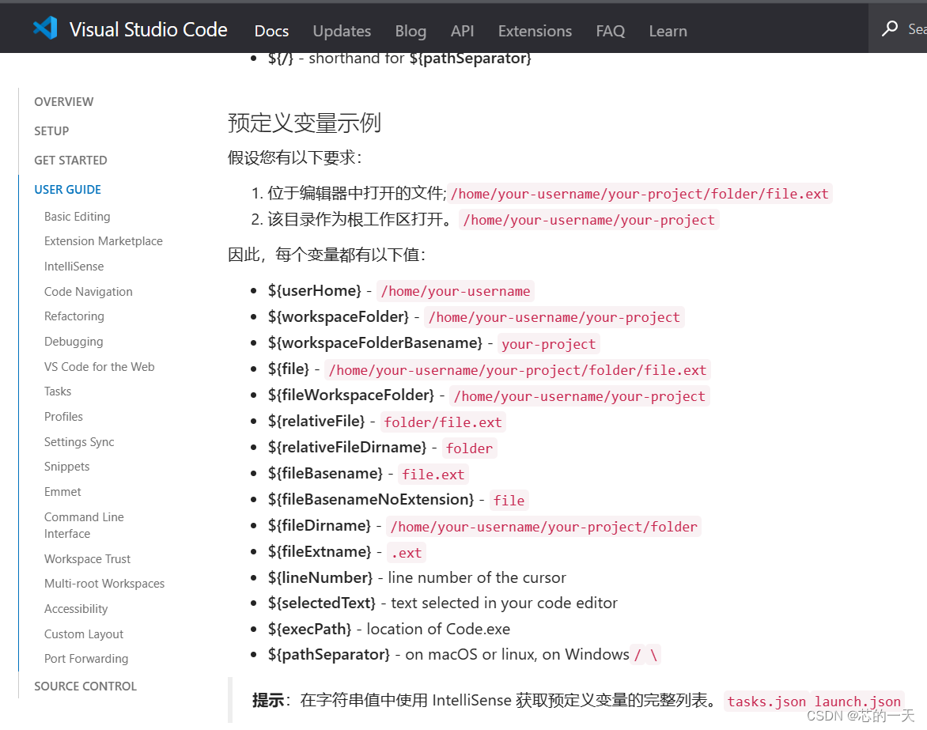This screenshot has height=730, width=927.
Task: Open Multi-root Workspaces in the sidebar
Action: click(x=104, y=584)
